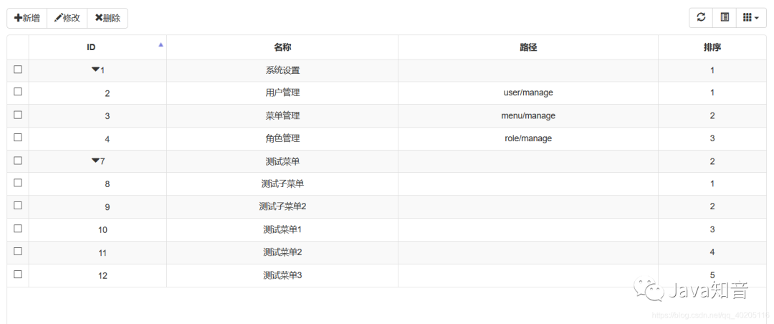Collapse the tree node with ID 7
This screenshot has width=774, height=324.
[x=95, y=161]
